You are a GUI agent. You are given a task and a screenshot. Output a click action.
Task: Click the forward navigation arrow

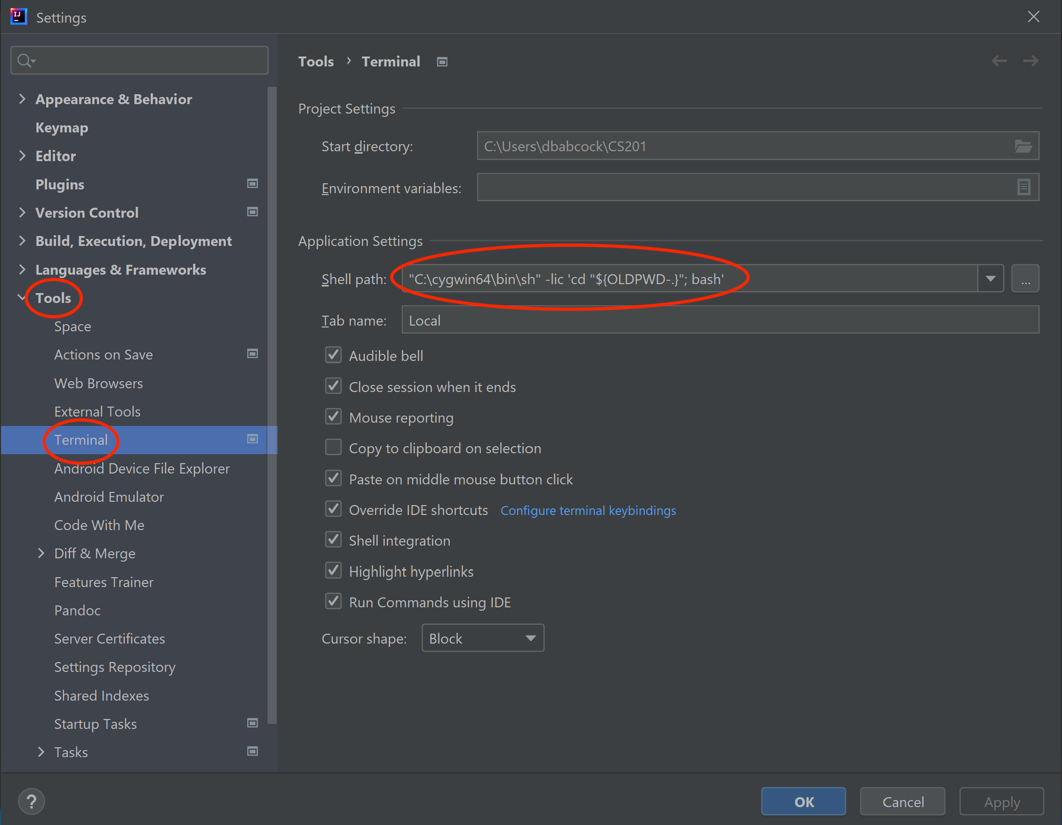[x=1030, y=61]
